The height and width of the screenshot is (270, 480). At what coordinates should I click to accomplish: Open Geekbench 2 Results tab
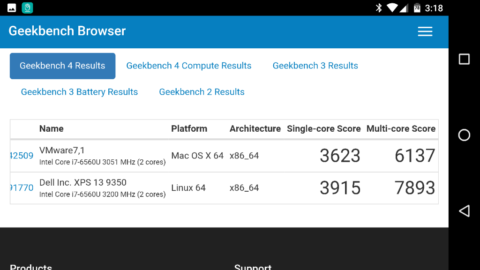coord(202,92)
